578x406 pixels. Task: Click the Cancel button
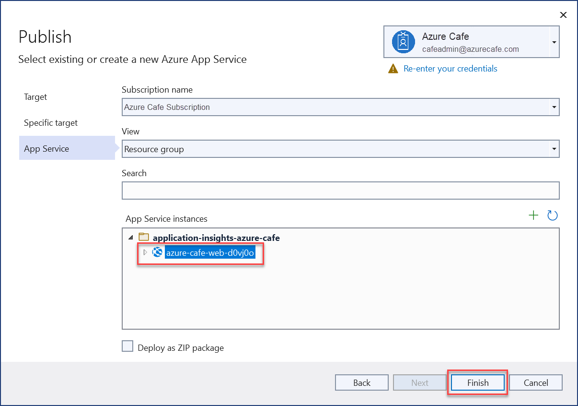(x=536, y=382)
